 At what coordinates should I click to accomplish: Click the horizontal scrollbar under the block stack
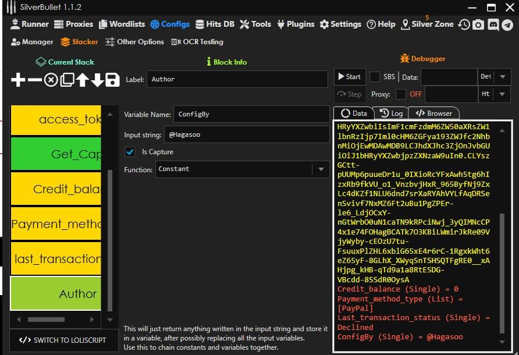point(47,319)
